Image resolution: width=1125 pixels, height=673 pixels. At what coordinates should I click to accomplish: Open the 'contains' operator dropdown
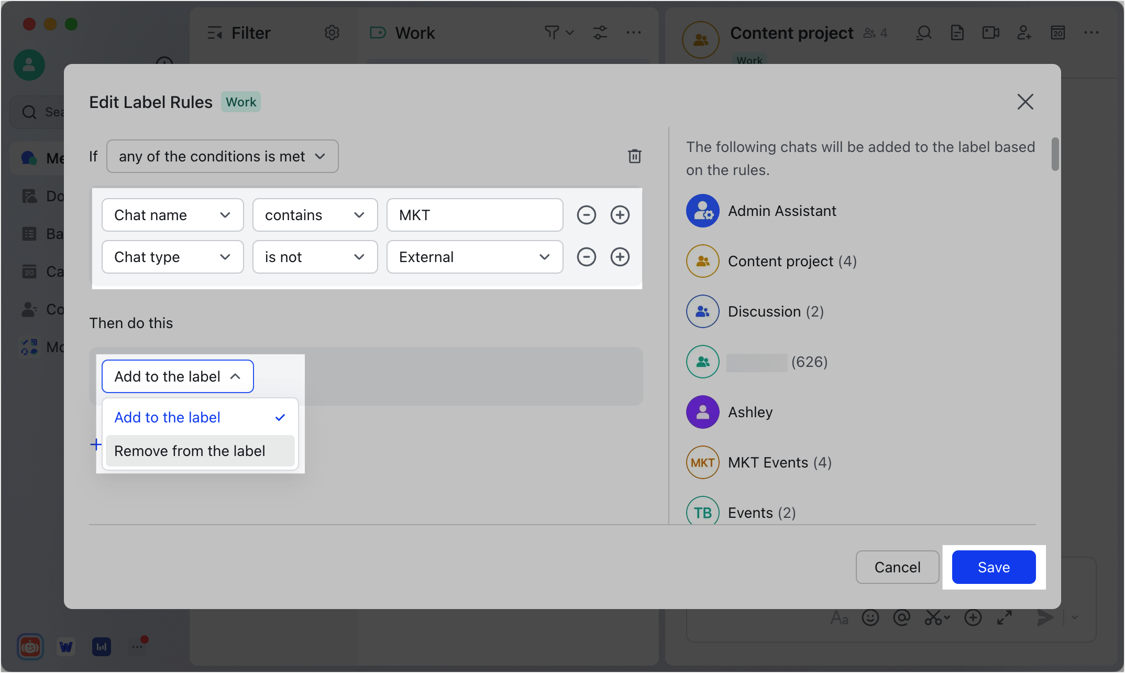point(315,215)
